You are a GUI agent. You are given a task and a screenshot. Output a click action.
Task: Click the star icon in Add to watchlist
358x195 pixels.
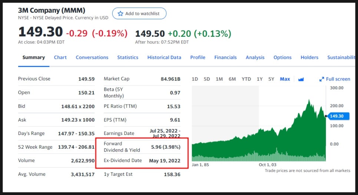coord(120,13)
